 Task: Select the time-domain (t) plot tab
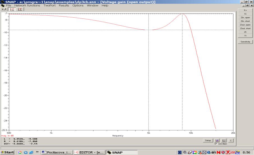pyautogui.click(x=20, y=9)
